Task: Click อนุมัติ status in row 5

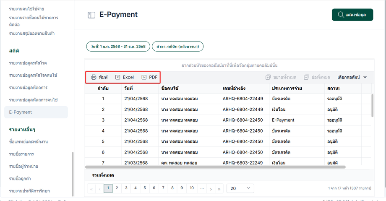Action: point(332,142)
